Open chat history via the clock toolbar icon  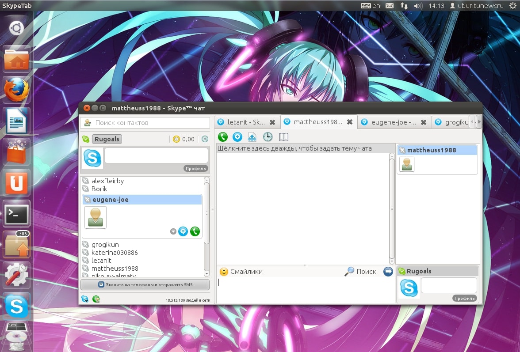268,137
